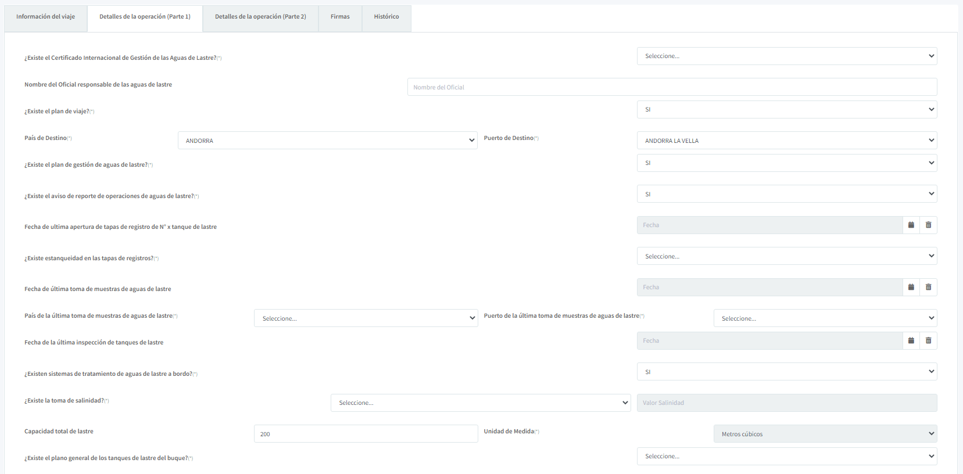Clear the tapas de registro date field
The width and height of the screenshot is (963, 474).
928,225
